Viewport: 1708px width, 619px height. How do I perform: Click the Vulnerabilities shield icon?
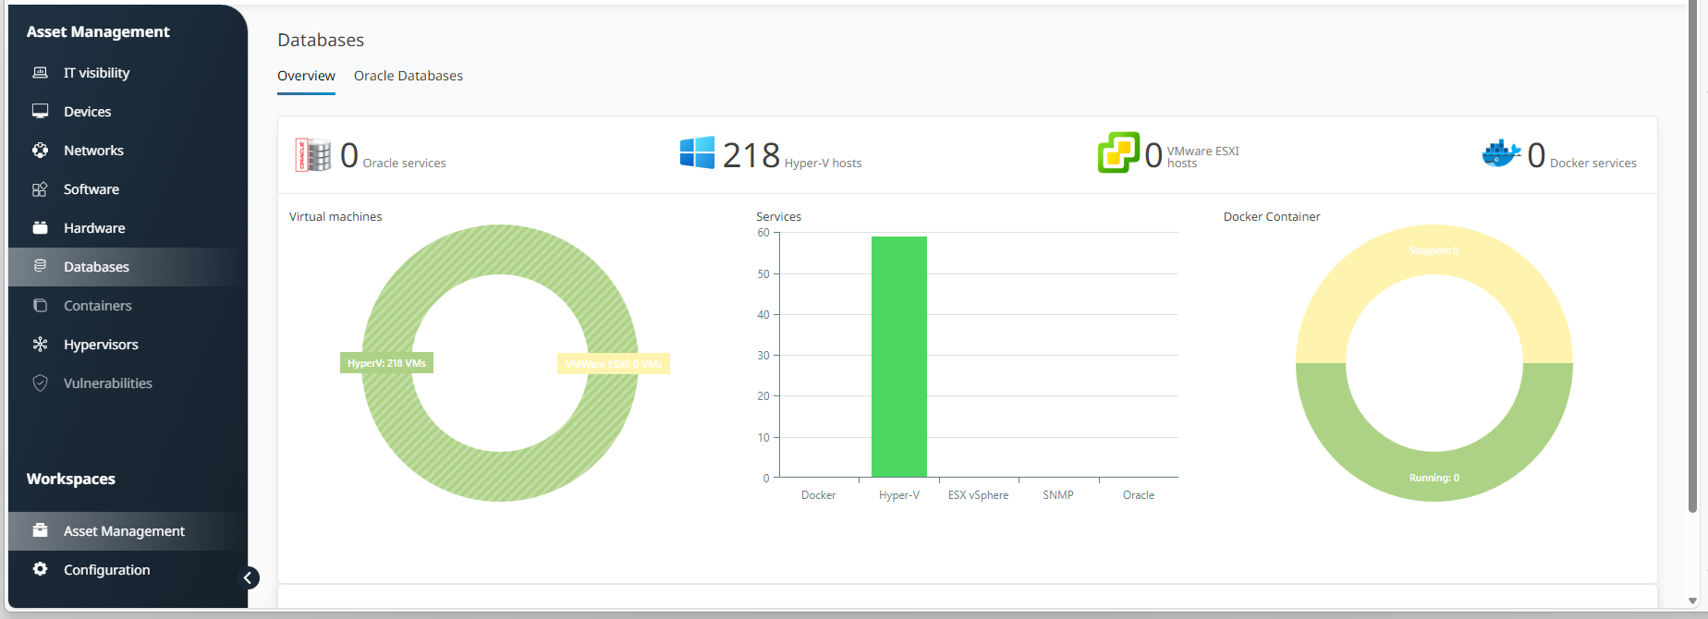click(40, 383)
